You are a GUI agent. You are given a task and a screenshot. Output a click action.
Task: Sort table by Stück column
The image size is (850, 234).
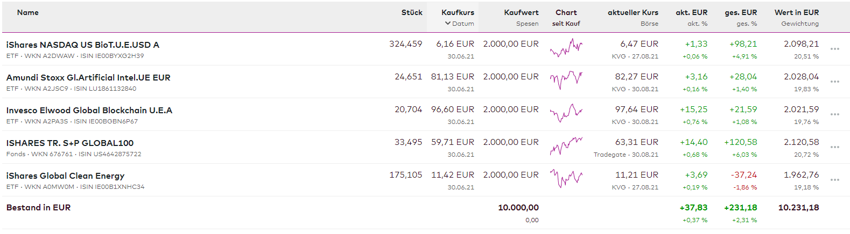(x=412, y=12)
